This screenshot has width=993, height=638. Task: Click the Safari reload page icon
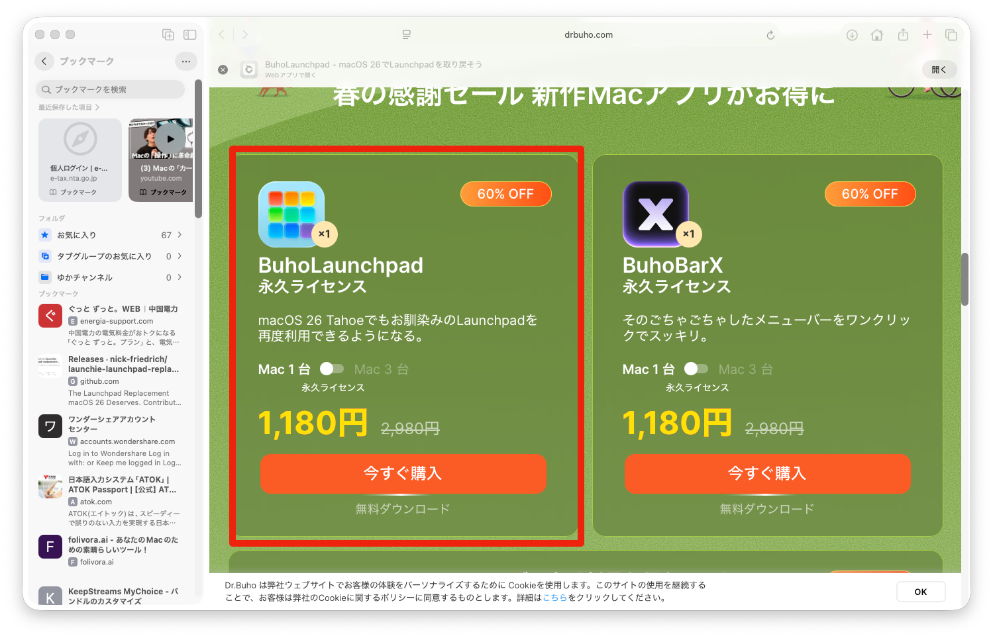coord(770,35)
